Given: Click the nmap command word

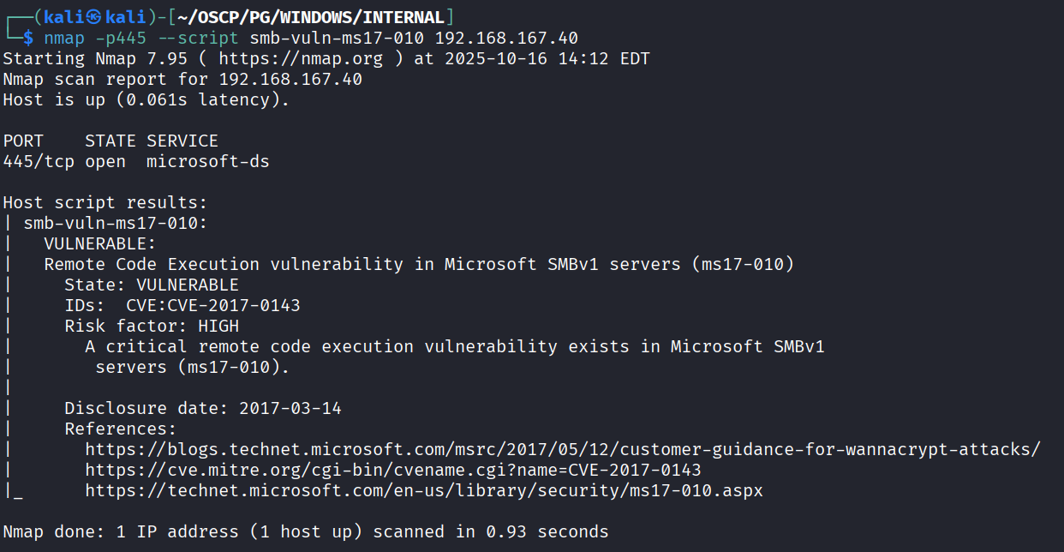Looking at the screenshot, I should 64,38.
